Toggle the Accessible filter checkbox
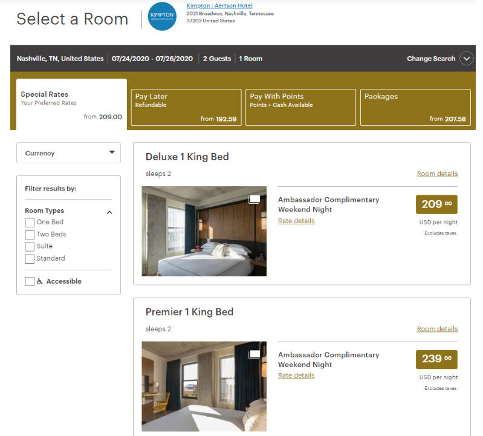 click(x=30, y=281)
